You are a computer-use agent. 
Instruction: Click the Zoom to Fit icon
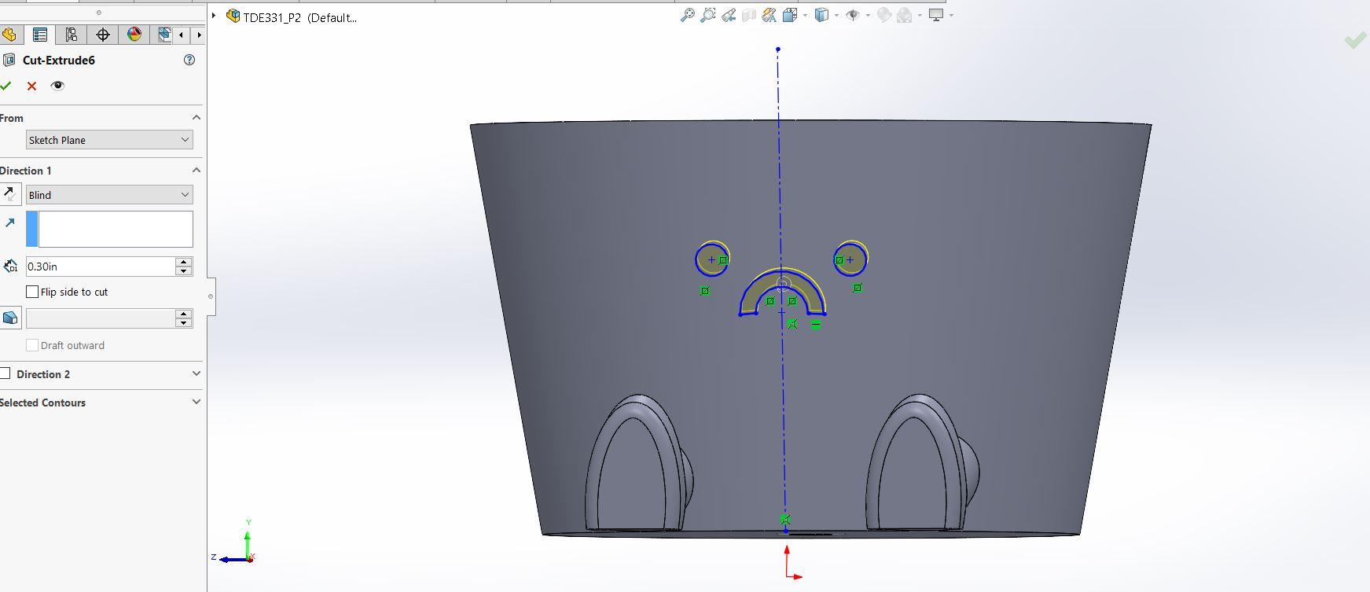pyautogui.click(x=687, y=15)
